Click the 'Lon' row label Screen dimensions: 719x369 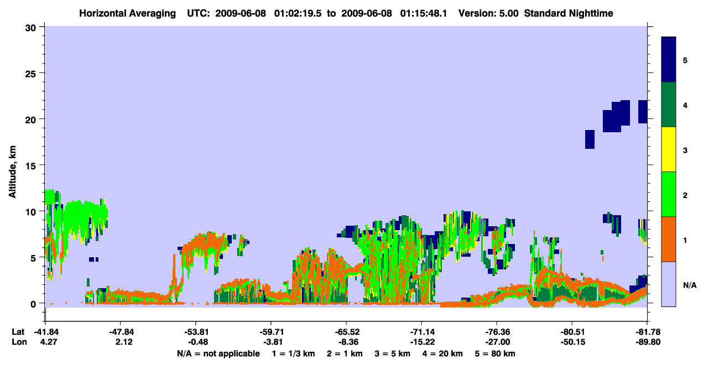[19, 342]
